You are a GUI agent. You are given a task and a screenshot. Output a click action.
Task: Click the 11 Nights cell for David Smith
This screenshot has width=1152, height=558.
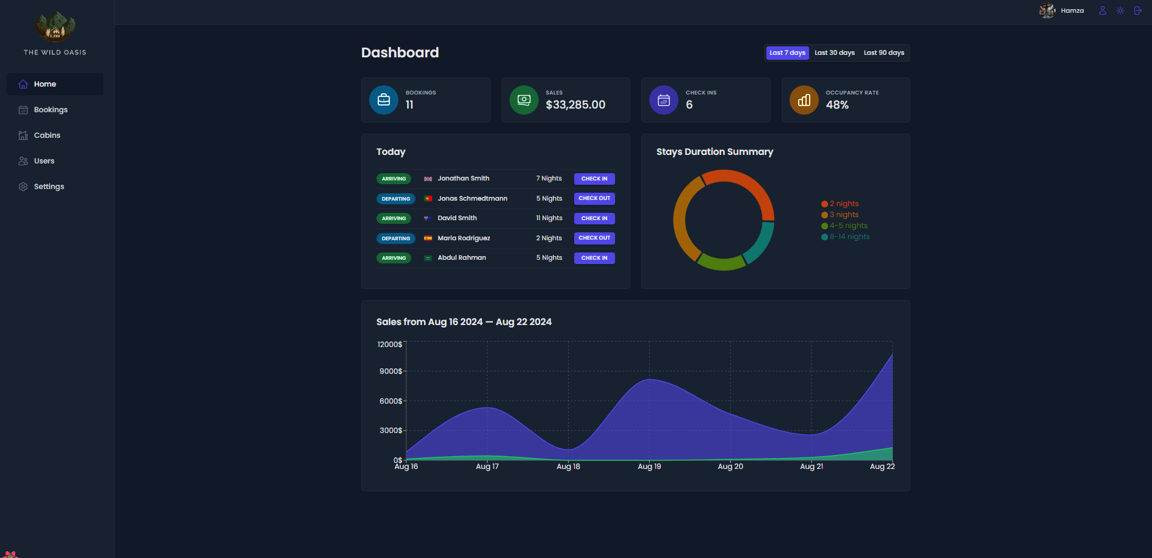coord(549,218)
